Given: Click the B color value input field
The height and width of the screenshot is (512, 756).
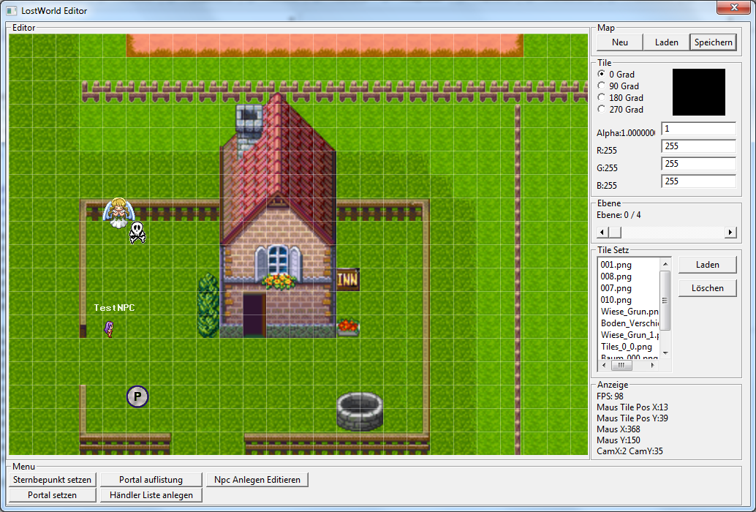Looking at the screenshot, I should coord(699,181).
